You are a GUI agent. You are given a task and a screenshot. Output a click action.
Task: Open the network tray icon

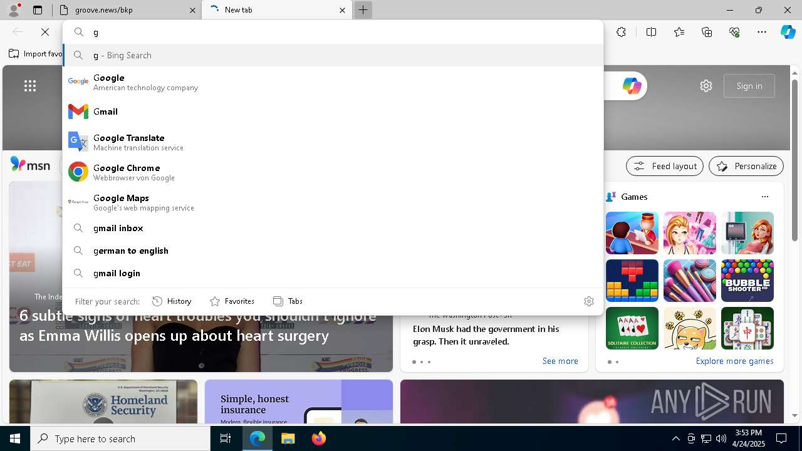point(706,438)
